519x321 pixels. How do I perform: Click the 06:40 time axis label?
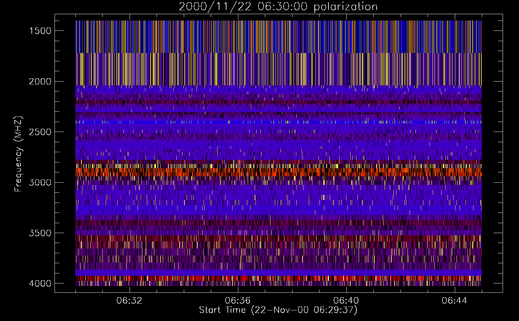[346, 301]
